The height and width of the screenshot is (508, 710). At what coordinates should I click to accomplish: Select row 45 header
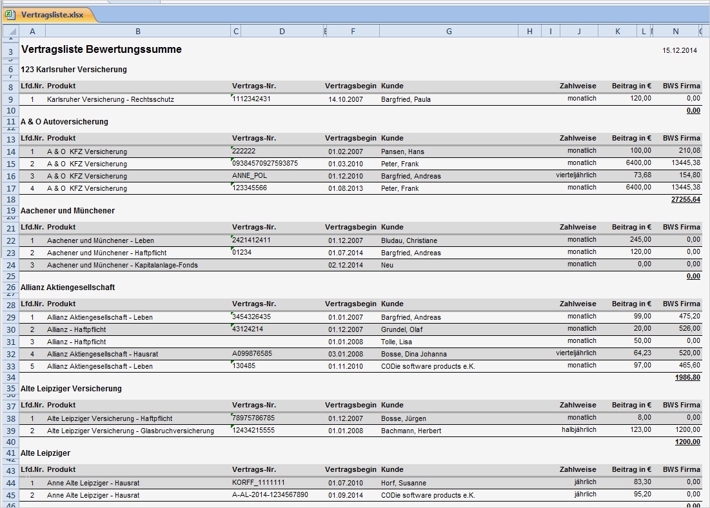11,495
